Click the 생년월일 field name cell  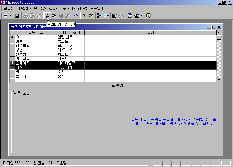pos(36,46)
